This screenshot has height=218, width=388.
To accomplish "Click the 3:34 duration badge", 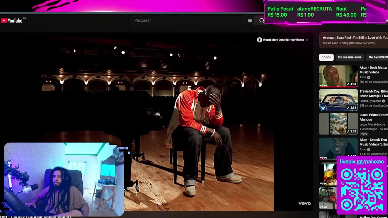I will pyautogui.click(x=352, y=108).
